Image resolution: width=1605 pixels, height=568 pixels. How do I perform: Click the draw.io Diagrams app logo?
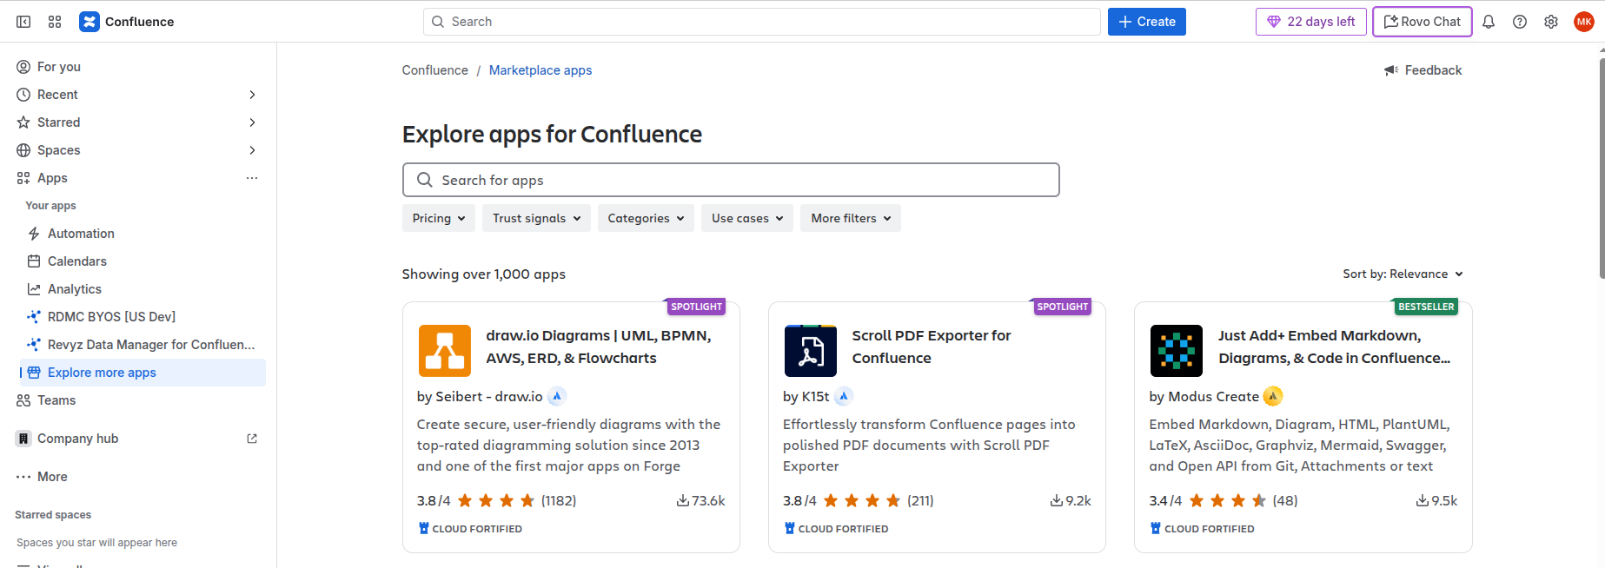click(x=445, y=351)
